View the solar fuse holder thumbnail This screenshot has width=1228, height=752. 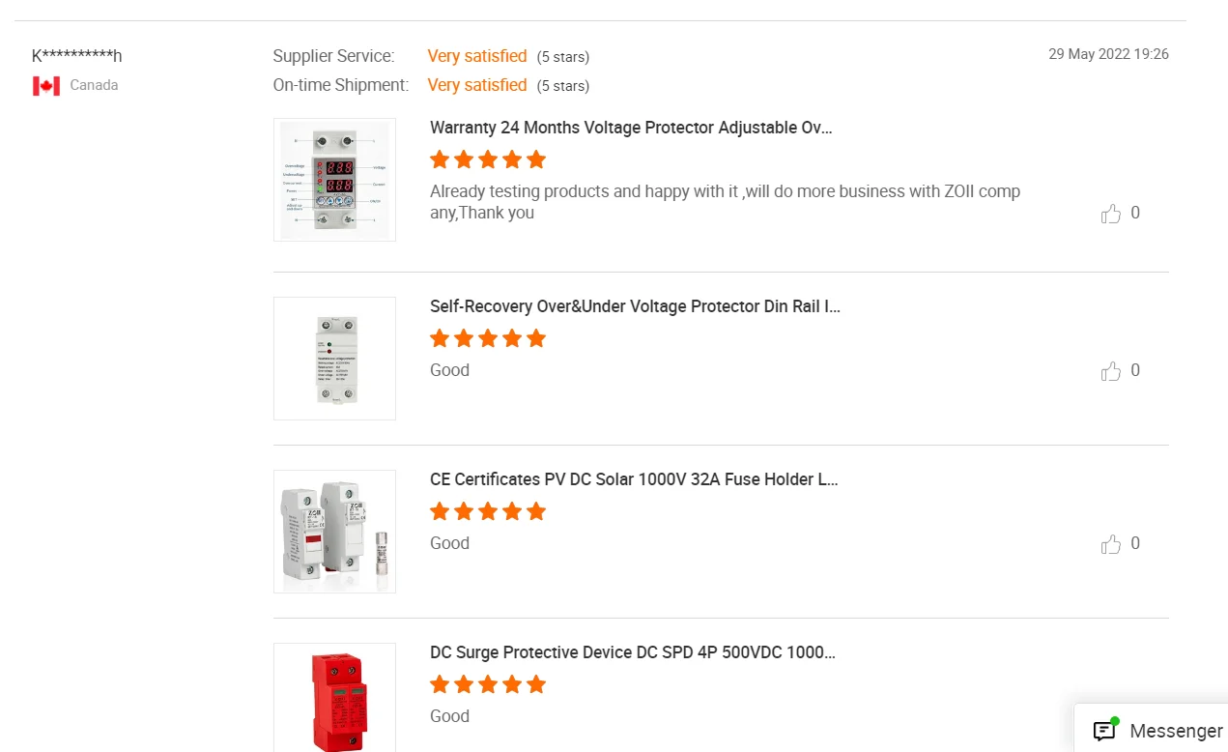point(334,532)
